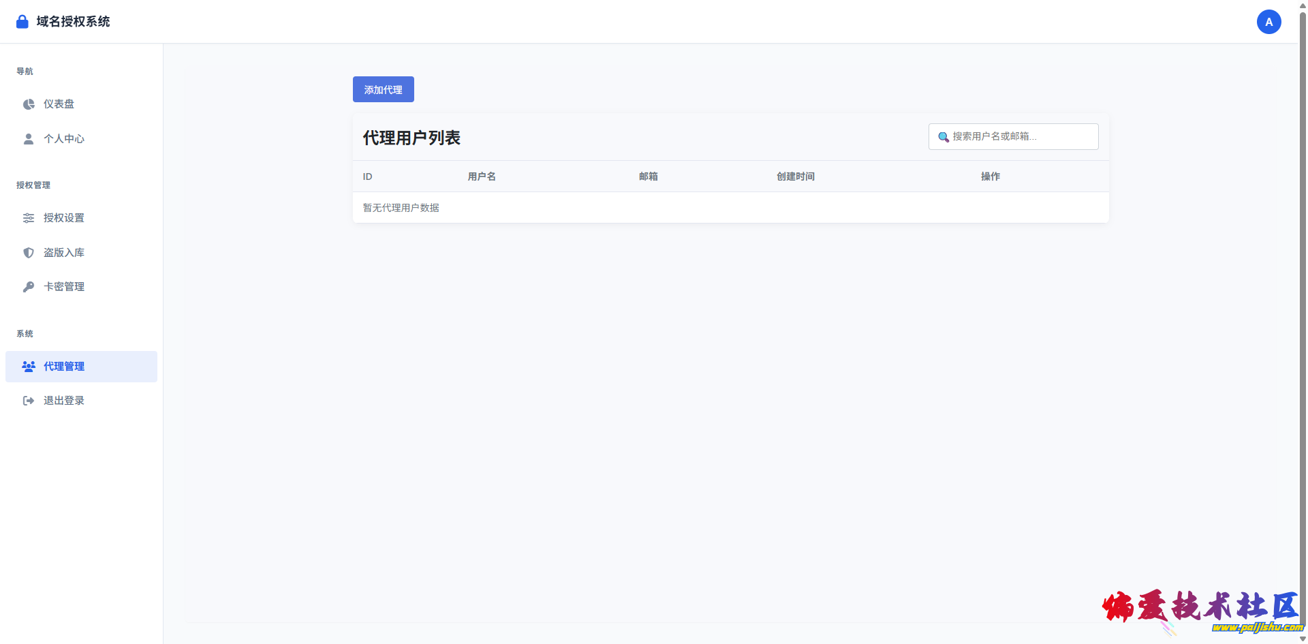Focus the 搜索用户名或邮箱 search field
Viewport: 1308px width, 644px height.
1022,136
